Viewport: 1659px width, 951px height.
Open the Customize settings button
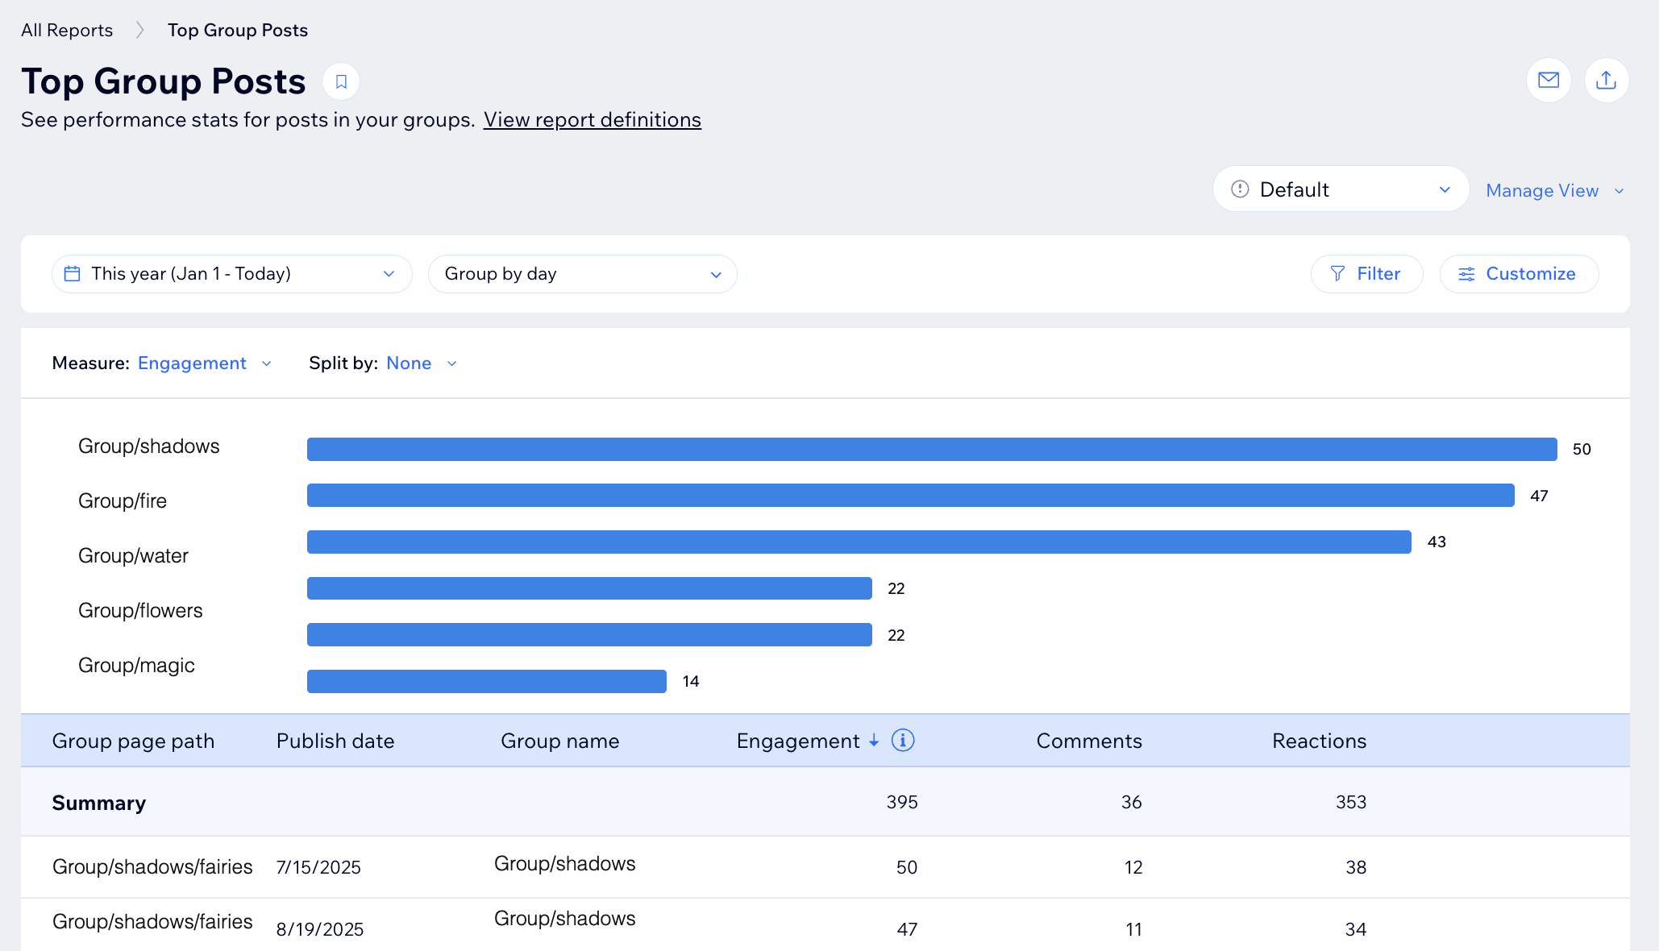click(x=1518, y=274)
